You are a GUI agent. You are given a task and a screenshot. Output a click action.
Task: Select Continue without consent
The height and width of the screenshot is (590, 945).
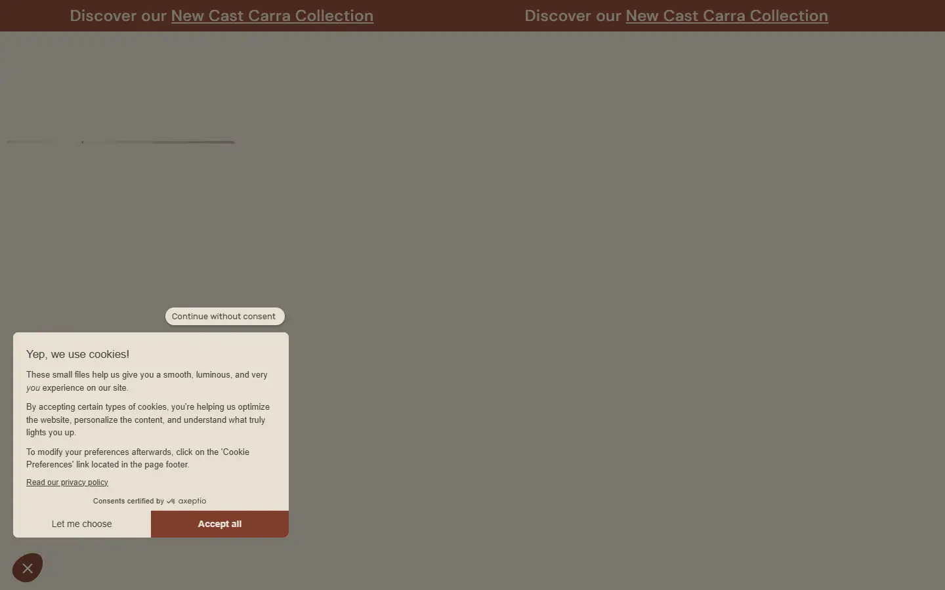click(224, 316)
